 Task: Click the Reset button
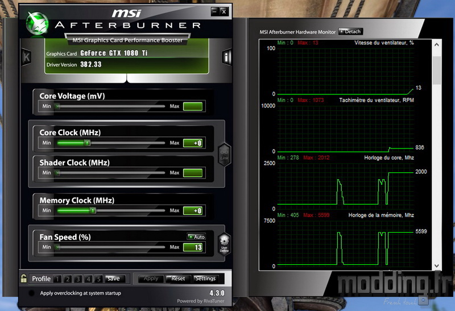coord(178,279)
